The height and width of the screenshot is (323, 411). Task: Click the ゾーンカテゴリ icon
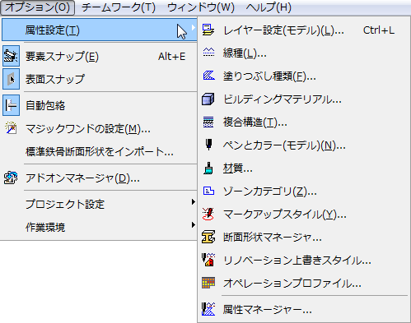tap(208, 191)
